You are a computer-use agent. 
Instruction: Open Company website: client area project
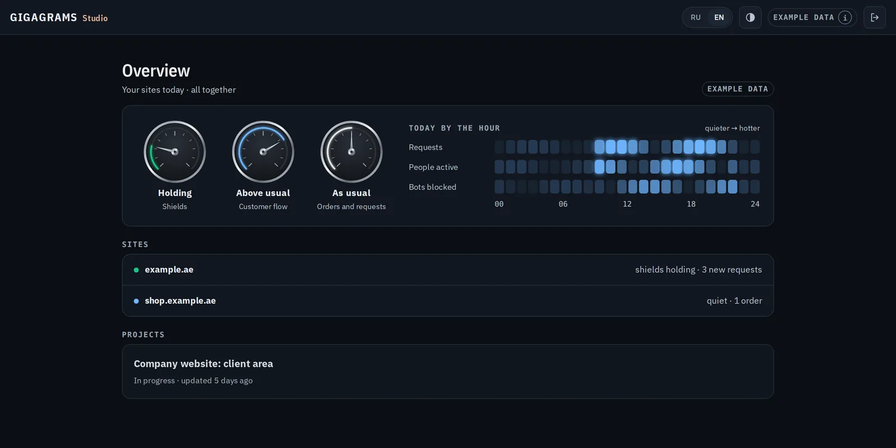point(448,371)
